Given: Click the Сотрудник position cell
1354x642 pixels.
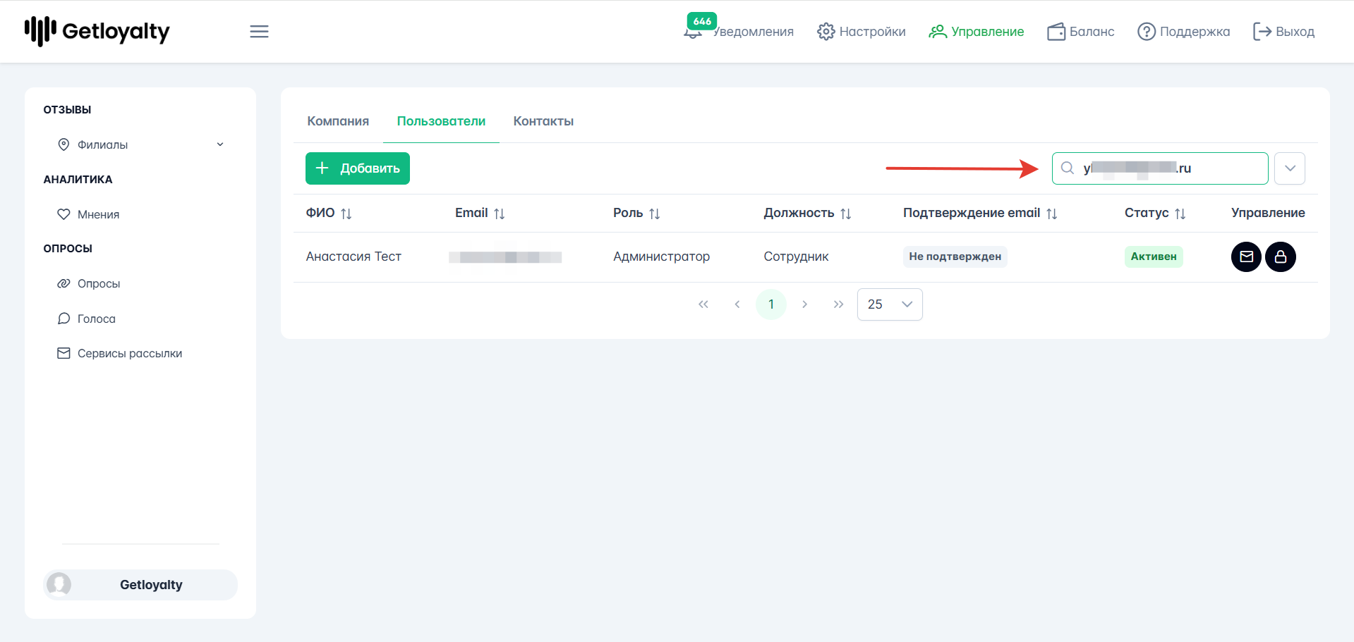Looking at the screenshot, I should (796, 257).
